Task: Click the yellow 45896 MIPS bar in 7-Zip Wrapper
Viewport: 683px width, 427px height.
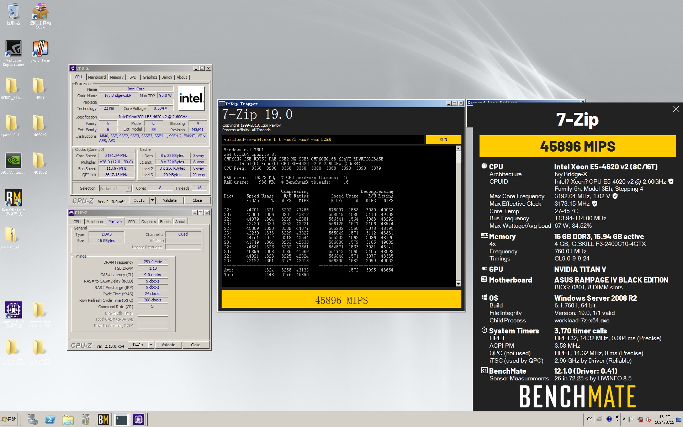Action: (341, 299)
